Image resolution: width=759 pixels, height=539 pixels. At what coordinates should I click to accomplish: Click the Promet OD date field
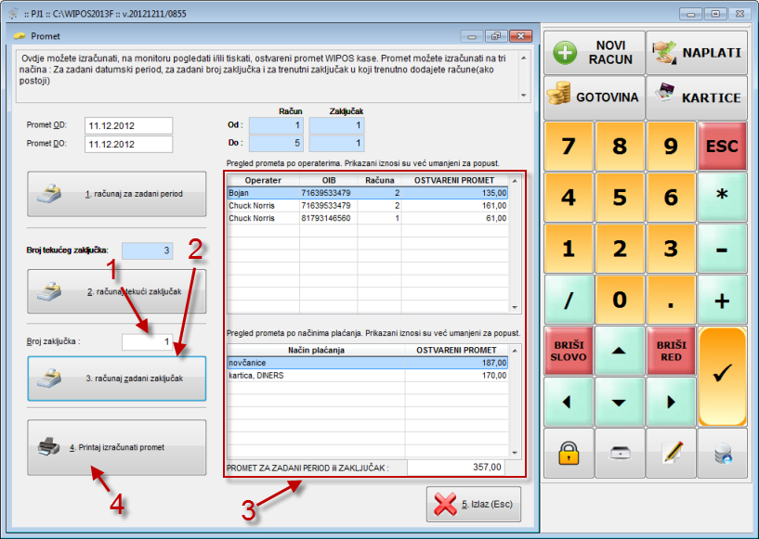(x=128, y=125)
